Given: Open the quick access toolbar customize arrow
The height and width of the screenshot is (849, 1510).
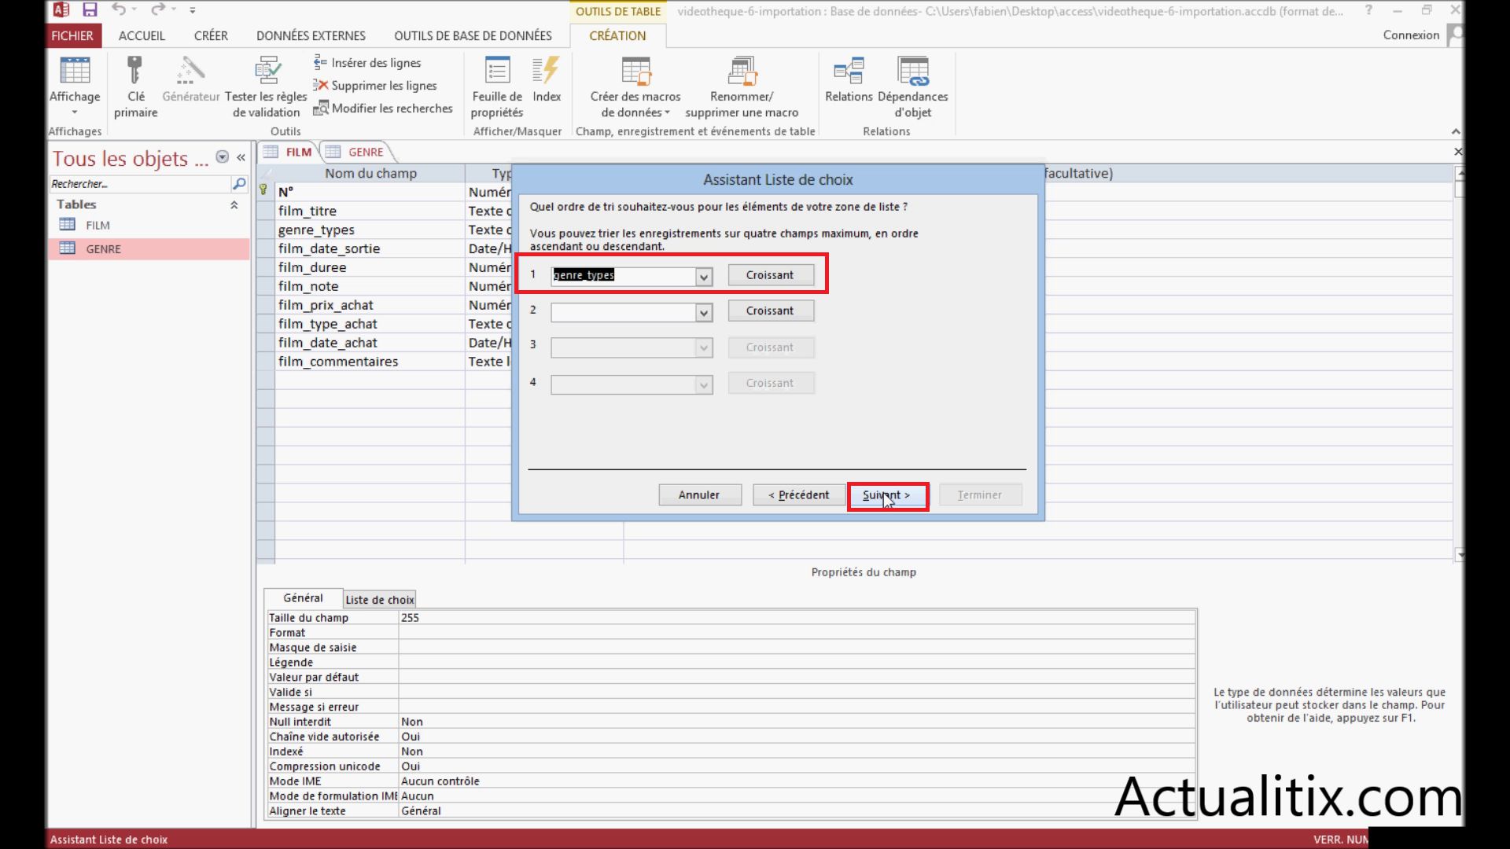Looking at the screenshot, I should [x=193, y=10].
